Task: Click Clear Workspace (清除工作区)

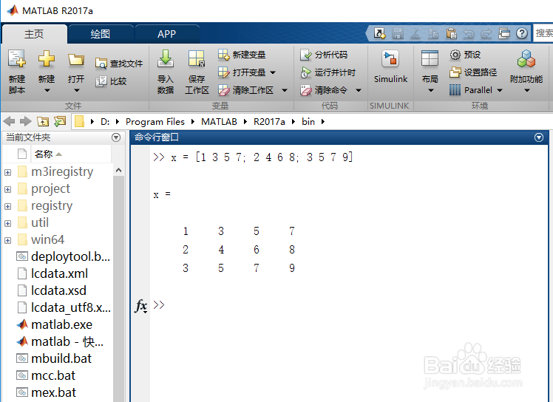Action: coord(245,90)
